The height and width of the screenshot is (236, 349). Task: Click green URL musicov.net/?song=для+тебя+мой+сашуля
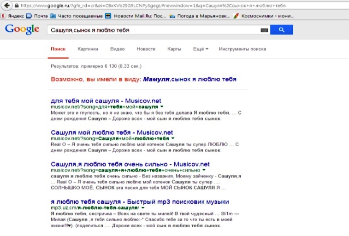104,107
